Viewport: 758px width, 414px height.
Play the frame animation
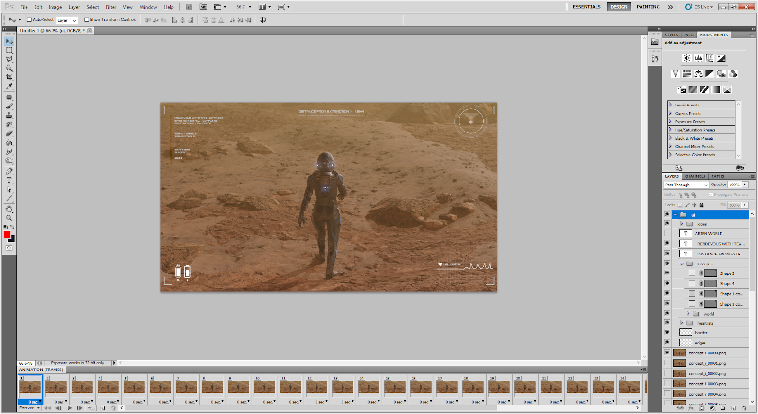coord(70,408)
